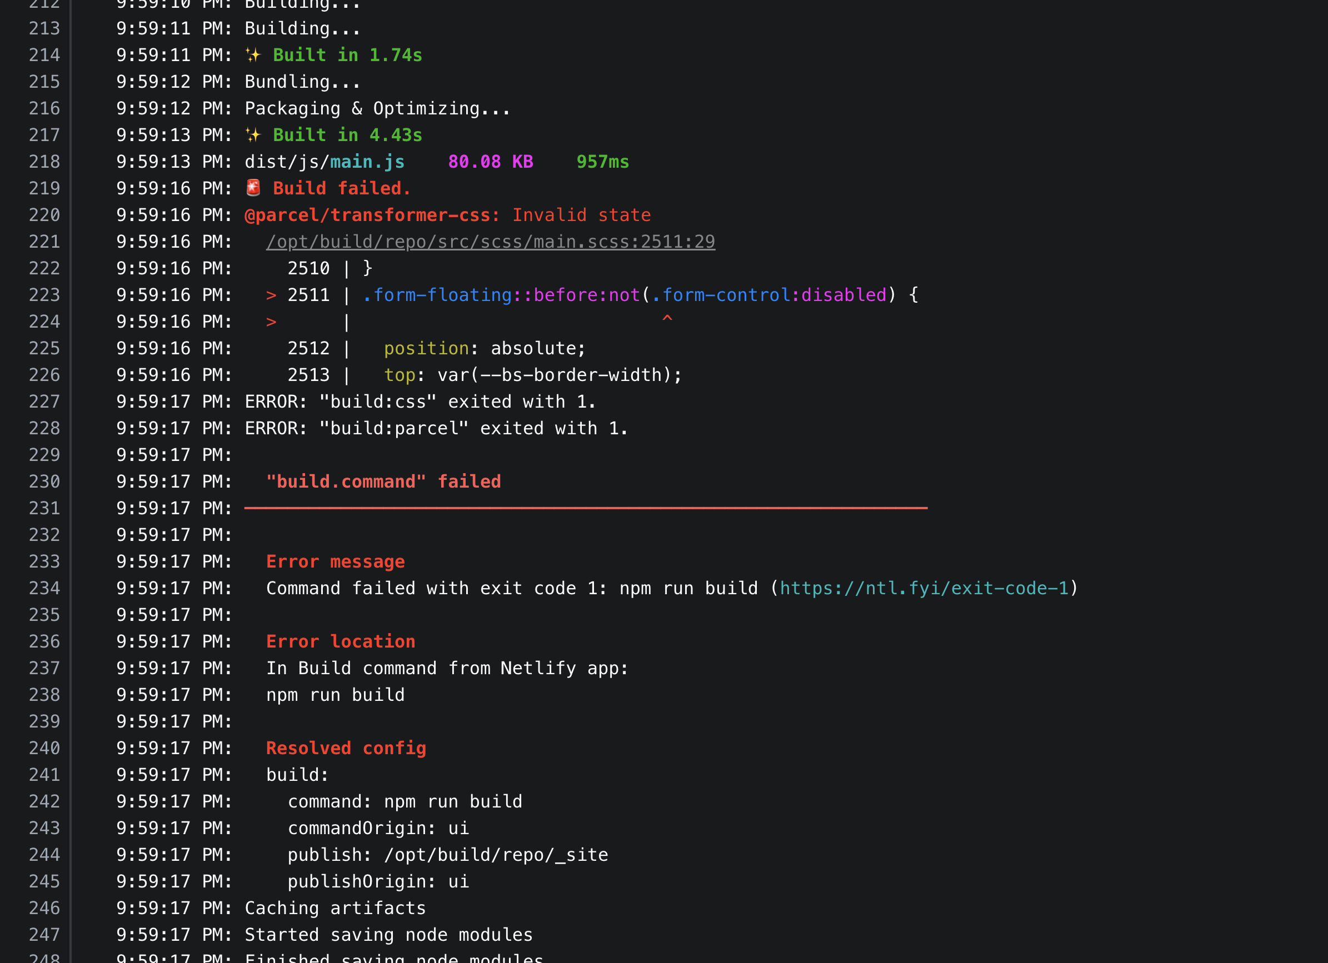Click the 'build:' config line on row 241

tap(297, 775)
